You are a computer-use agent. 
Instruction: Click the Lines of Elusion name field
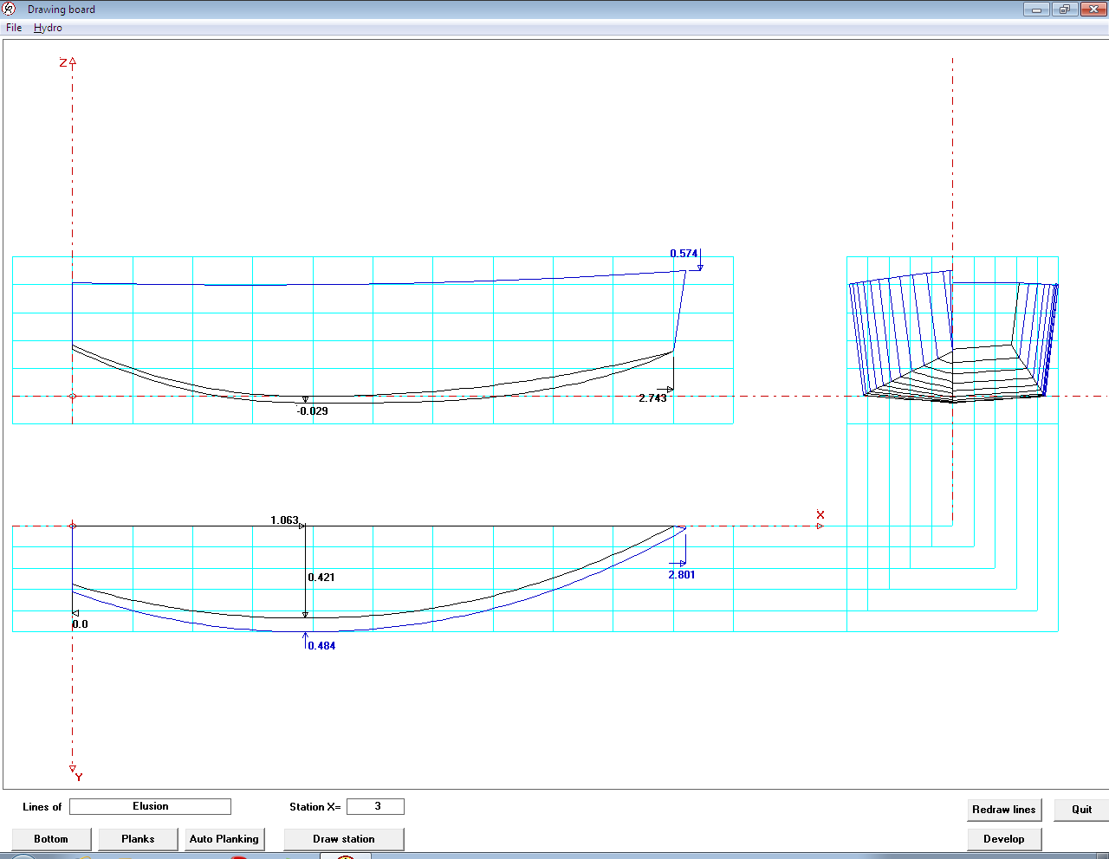(x=150, y=806)
